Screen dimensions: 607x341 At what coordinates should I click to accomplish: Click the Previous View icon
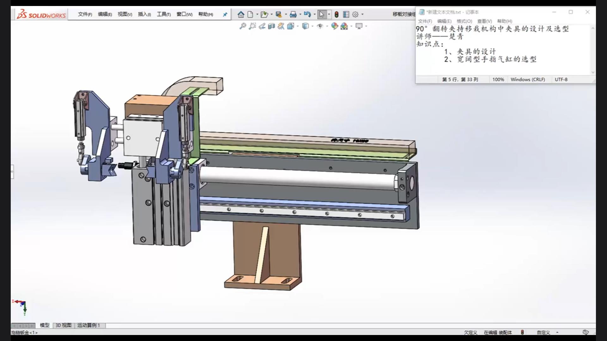(262, 26)
